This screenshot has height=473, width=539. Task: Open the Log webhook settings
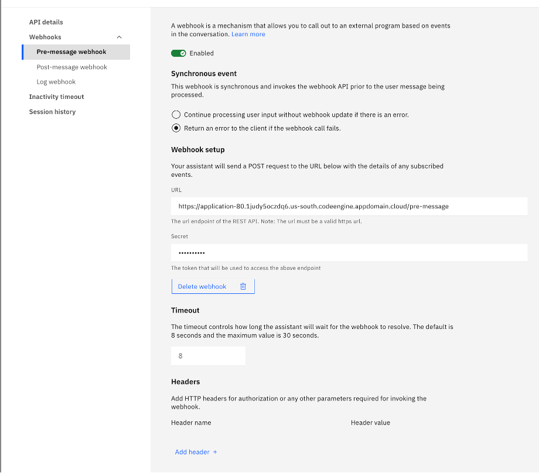[54, 81]
